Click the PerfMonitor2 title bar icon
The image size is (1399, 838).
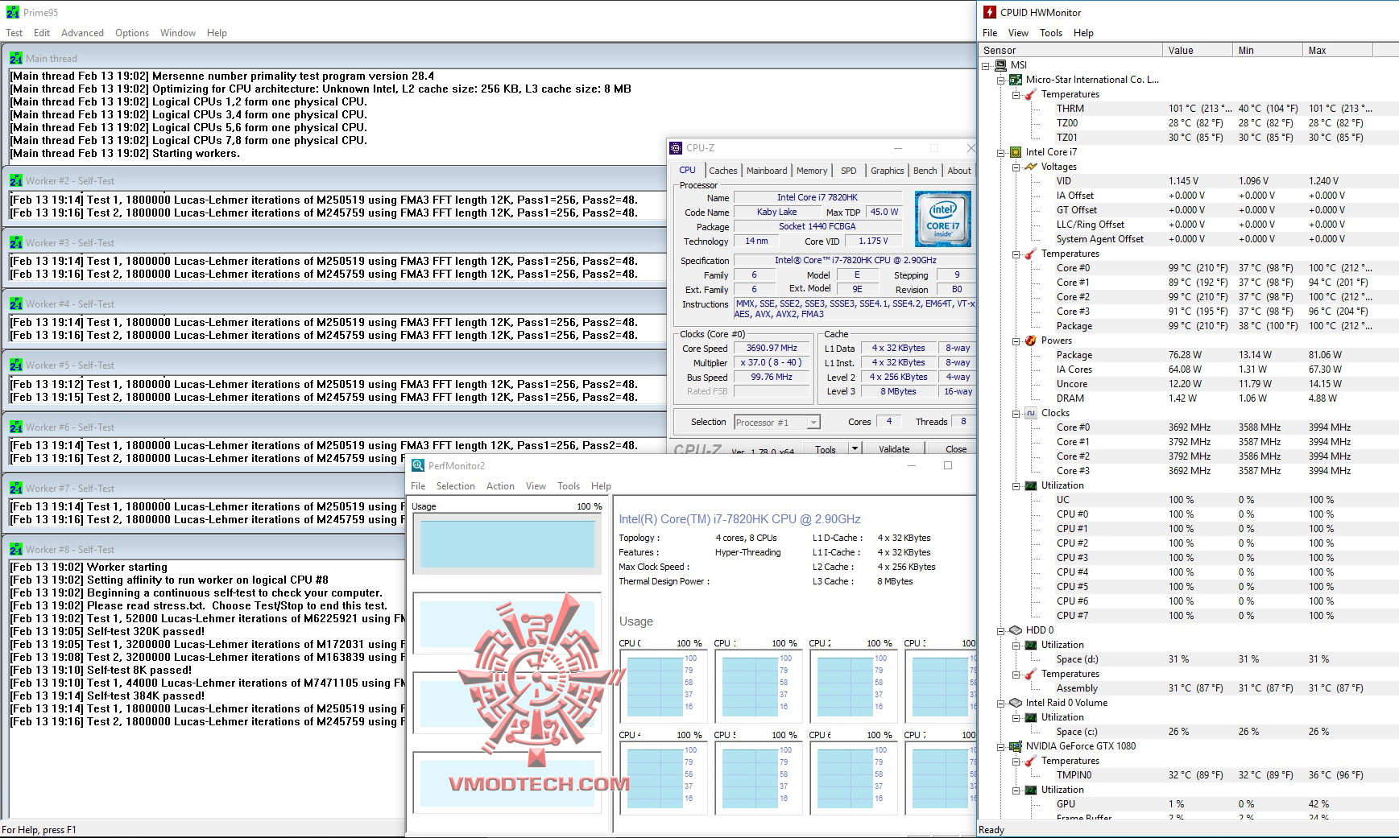[418, 465]
